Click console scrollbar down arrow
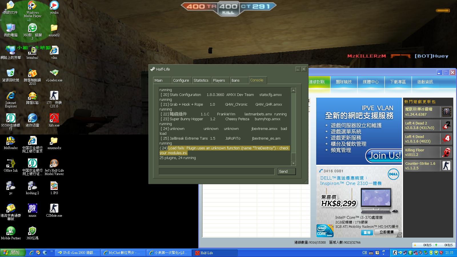Image resolution: width=457 pixels, height=257 pixels. 293,163
